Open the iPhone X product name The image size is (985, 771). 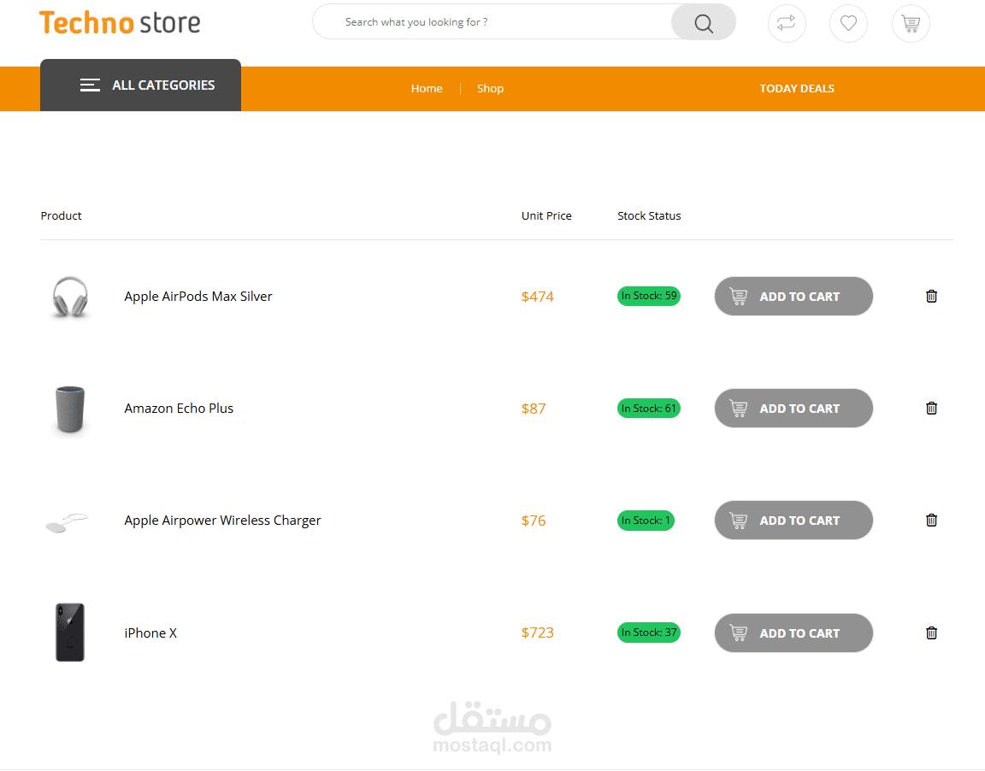point(150,633)
